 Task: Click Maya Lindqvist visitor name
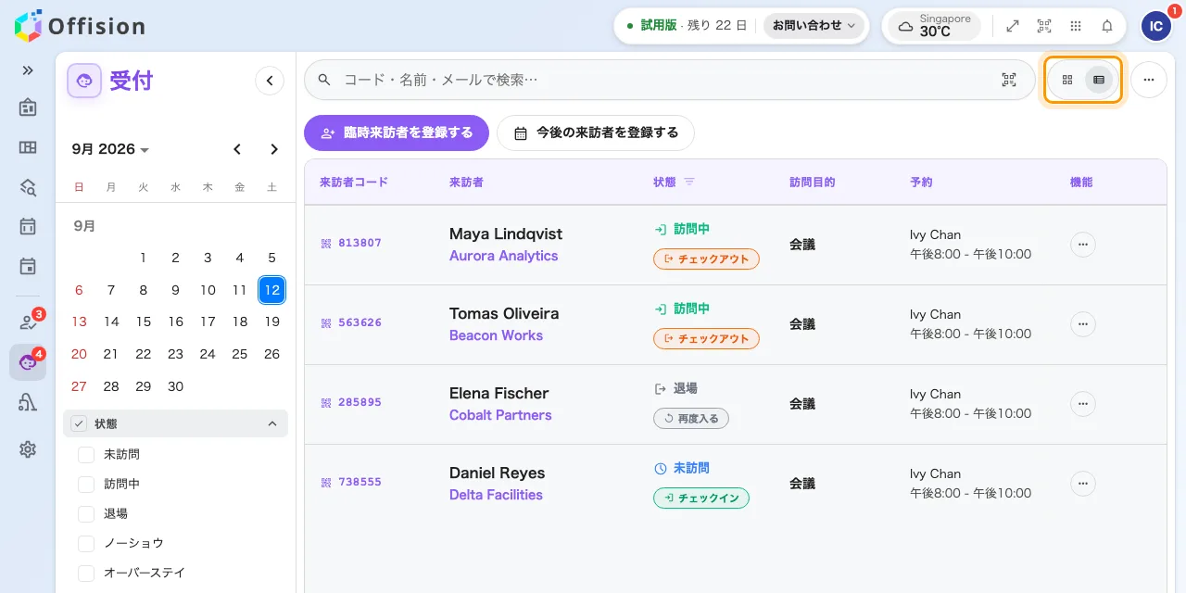point(506,234)
